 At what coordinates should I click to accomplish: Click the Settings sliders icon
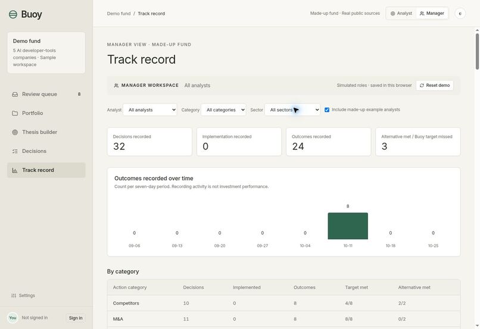click(14, 295)
